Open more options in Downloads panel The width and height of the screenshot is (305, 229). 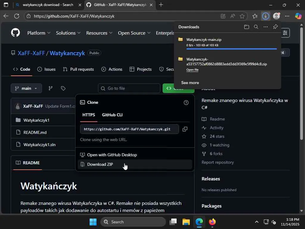[266, 27]
